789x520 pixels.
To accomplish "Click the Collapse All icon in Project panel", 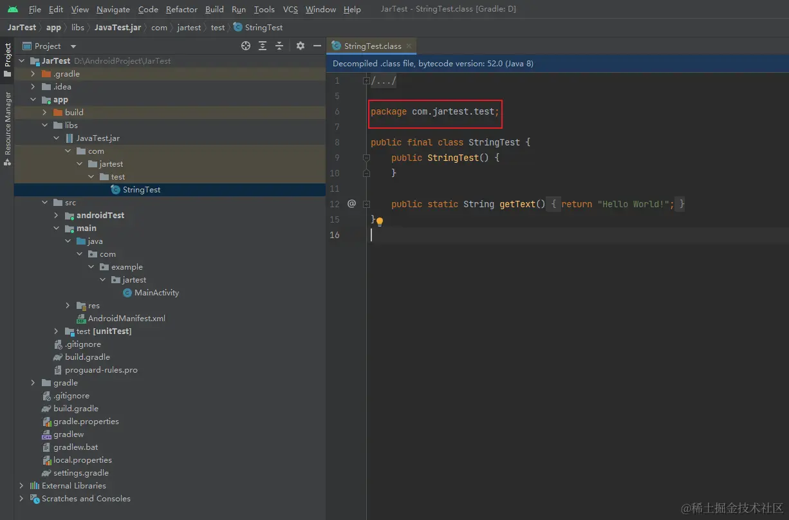I will pyautogui.click(x=279, y=46).
